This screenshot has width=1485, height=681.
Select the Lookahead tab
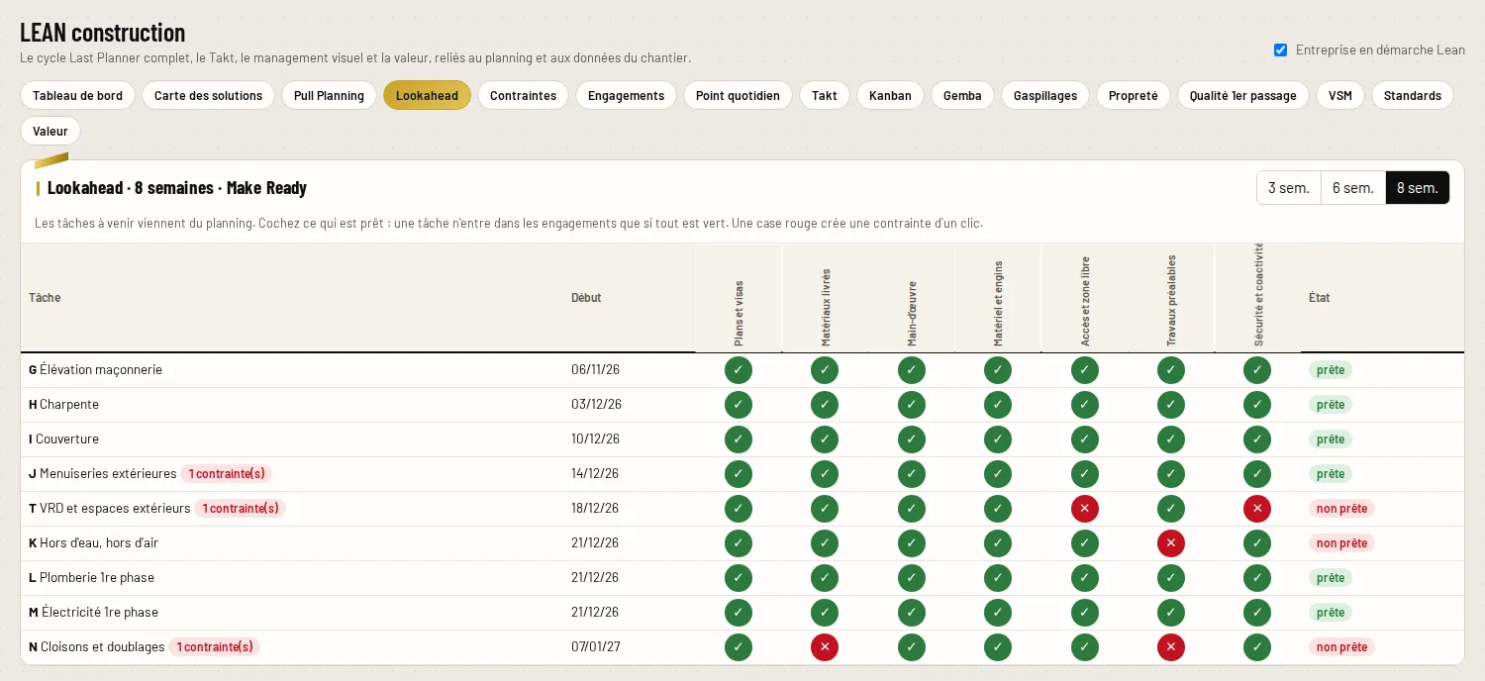(x=427, y=96)
